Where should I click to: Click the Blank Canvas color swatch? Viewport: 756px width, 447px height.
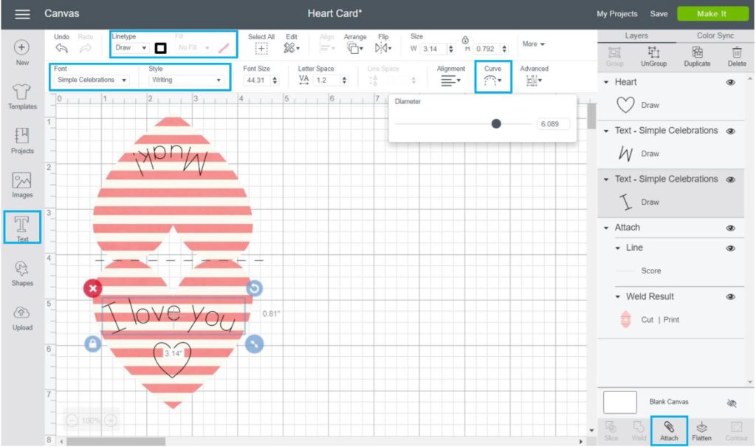[619, 402]
